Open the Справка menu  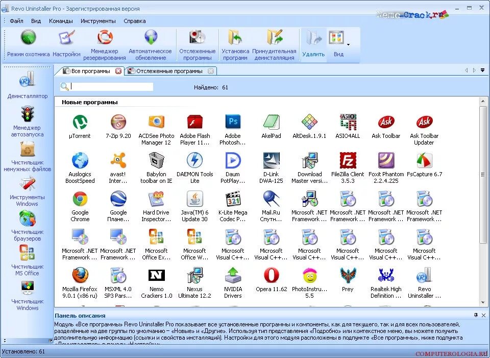(135, 21)
